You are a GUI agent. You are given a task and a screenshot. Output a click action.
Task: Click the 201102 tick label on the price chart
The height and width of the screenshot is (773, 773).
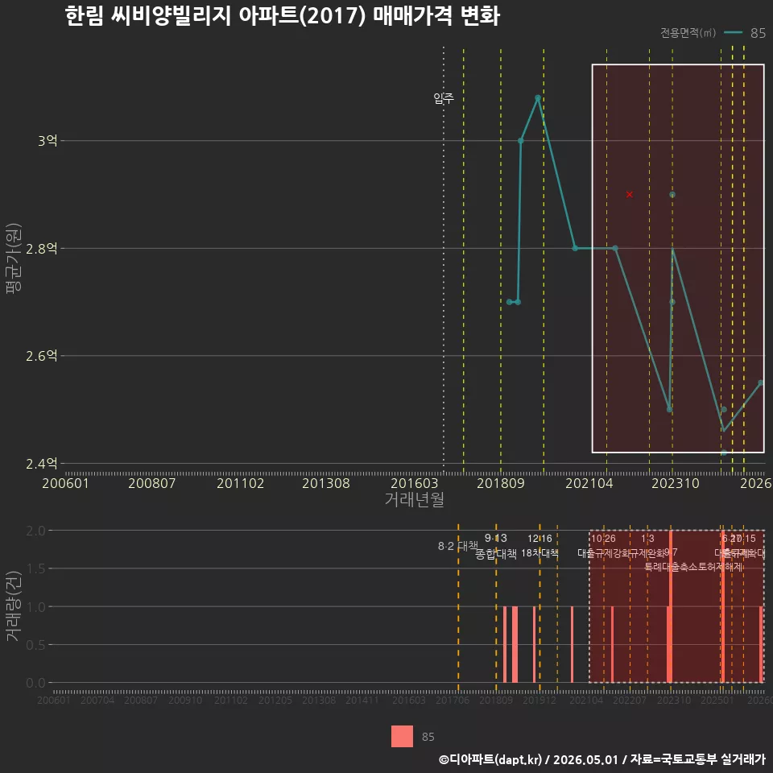[240, 483]
